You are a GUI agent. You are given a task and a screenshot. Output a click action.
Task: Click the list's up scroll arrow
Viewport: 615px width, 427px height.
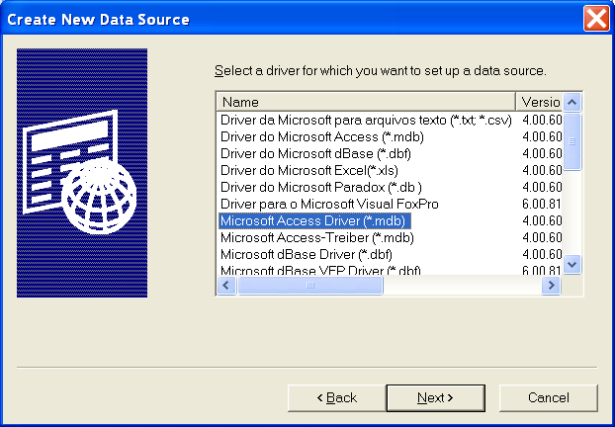coord(571,103)
